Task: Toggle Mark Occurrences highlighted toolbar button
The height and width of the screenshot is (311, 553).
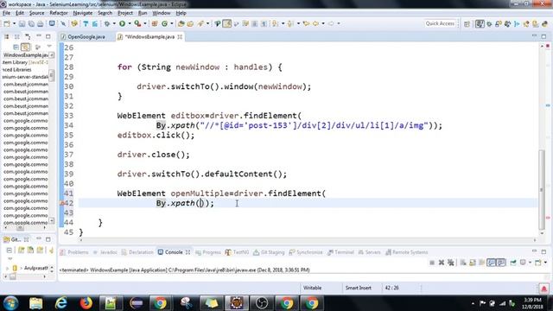Action: (226, 23)
